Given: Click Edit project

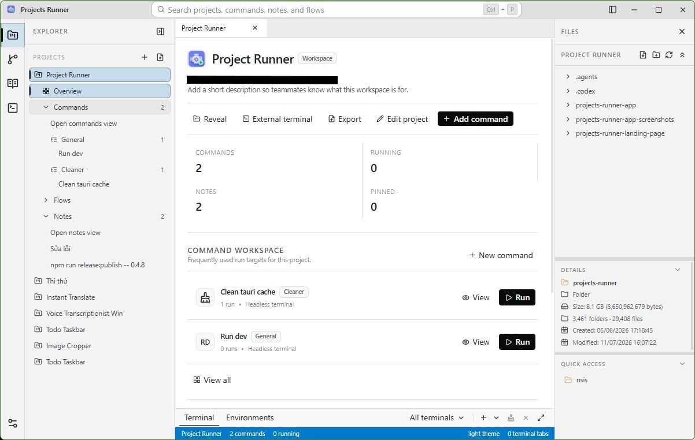Looking at the screenshot, I should 402,119.
